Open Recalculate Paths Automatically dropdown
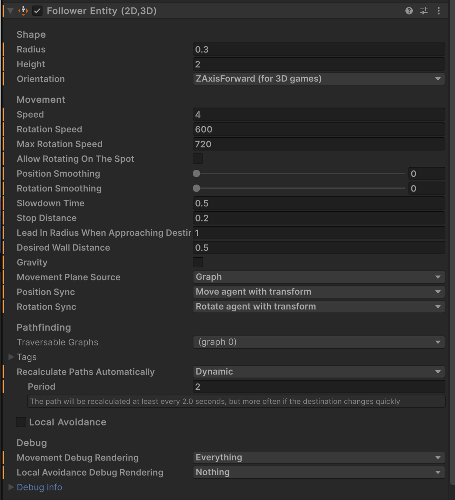The image size is (455, 500). [x=319, y=372]
